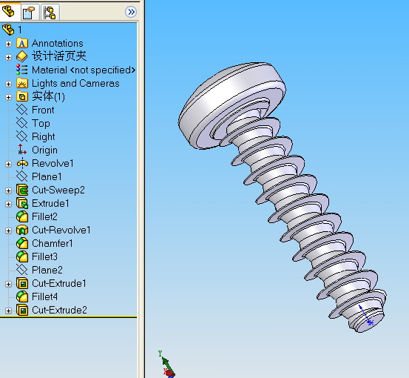Click the Cut-Revolve1 feature icon
Image resolution: width=409 pixels, height=378 pixels.
(x=22, y=230)
